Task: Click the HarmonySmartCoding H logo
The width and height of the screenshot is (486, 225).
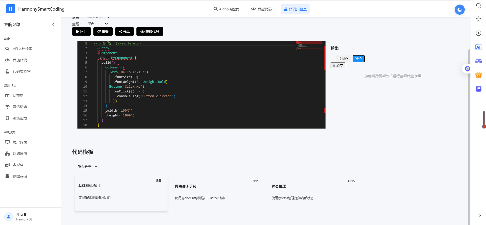Action: (11, 9)
